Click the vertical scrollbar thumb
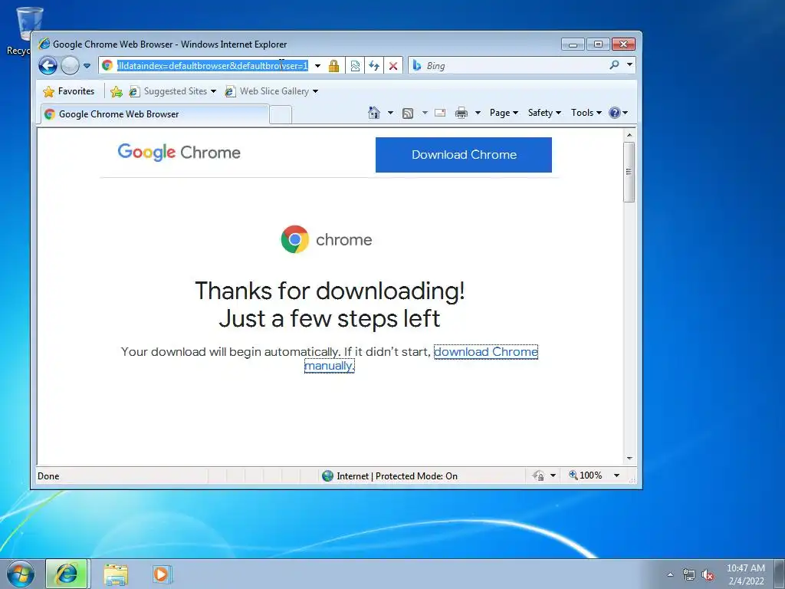This screenshot has height=589, width=785. pyautogui.click(x=629, y=172)
